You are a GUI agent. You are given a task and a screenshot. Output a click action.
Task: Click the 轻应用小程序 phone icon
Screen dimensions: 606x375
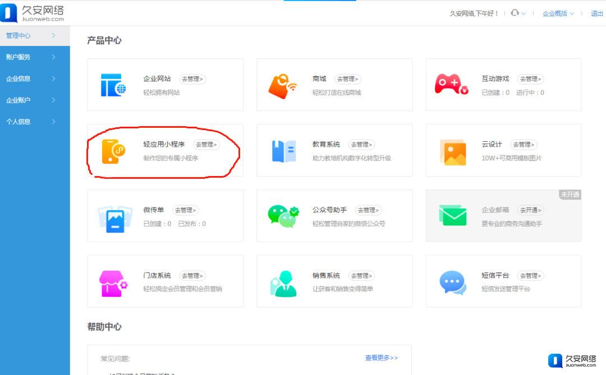pos(113,152)
